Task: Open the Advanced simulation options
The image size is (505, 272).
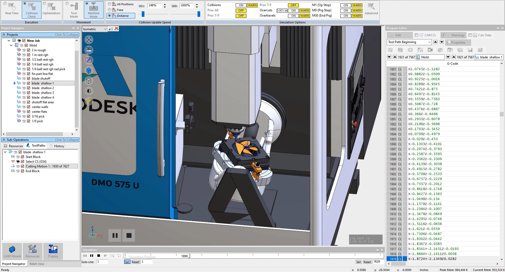Action: (x=371, y=9)
